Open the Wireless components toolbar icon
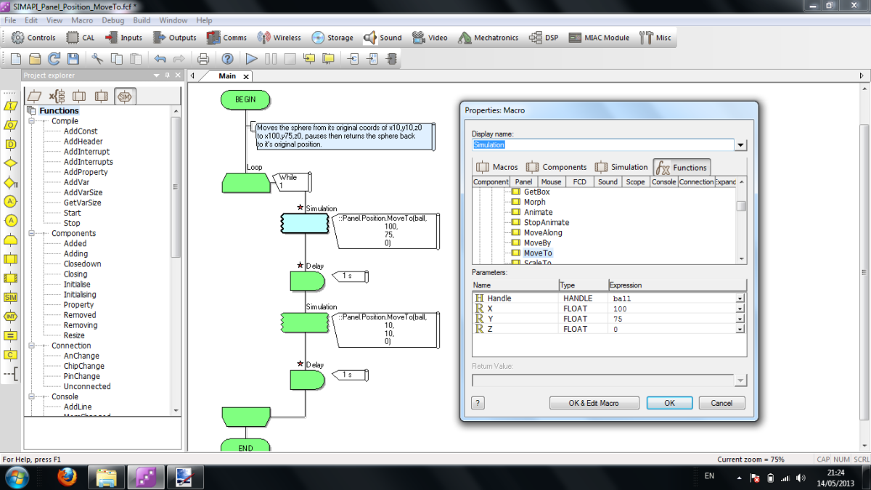This screenshot has width=871, height=490. [279, 37]
